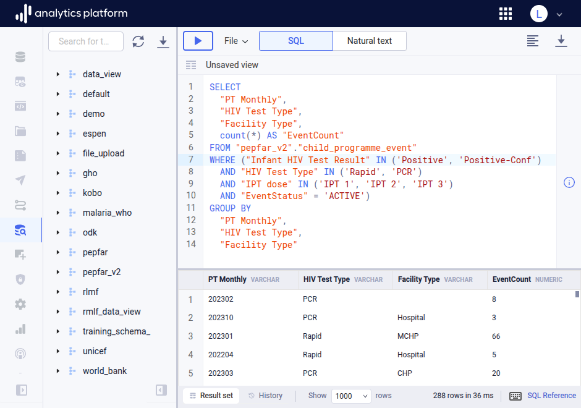Expand the default schema arrow
The height and width of the screenshot is (408, 581).
tap(58, 94)
